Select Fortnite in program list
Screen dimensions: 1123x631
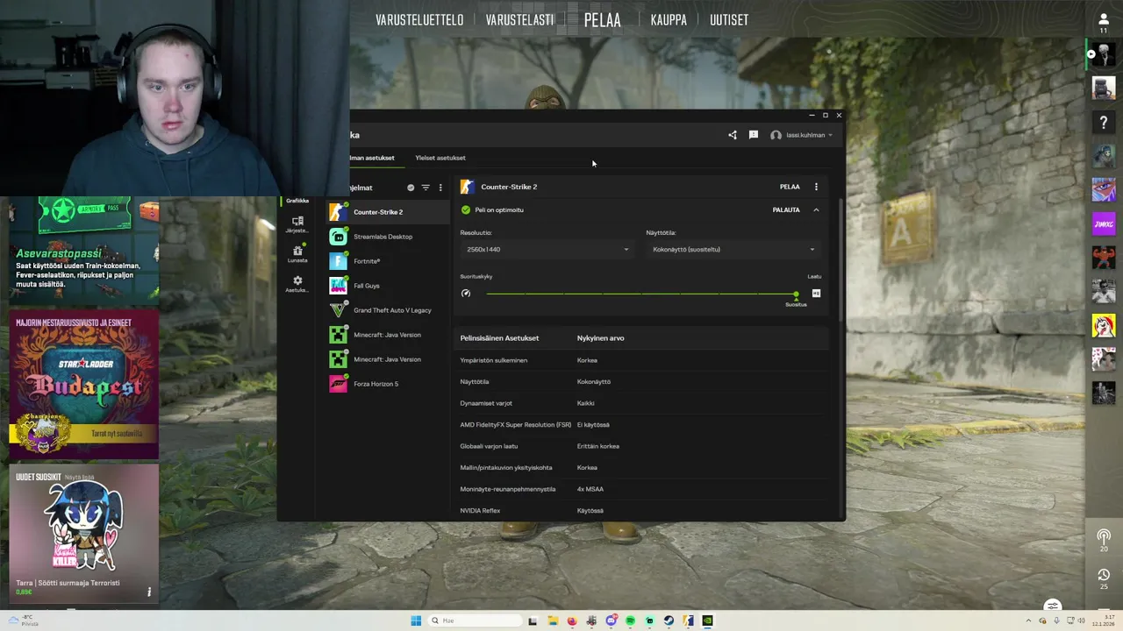click(386, 261)
